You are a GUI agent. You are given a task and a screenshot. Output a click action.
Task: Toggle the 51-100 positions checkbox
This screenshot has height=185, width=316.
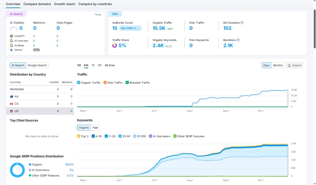click(135, 136)
